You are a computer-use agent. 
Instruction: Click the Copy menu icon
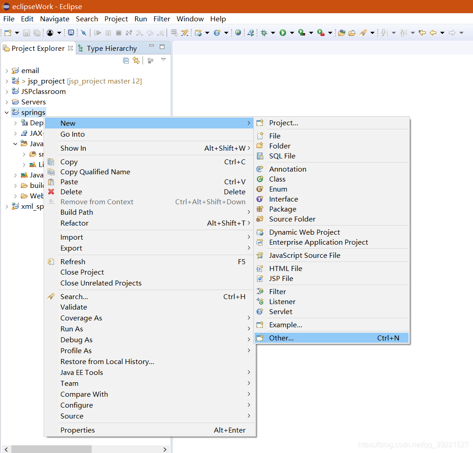coord(51,162)
